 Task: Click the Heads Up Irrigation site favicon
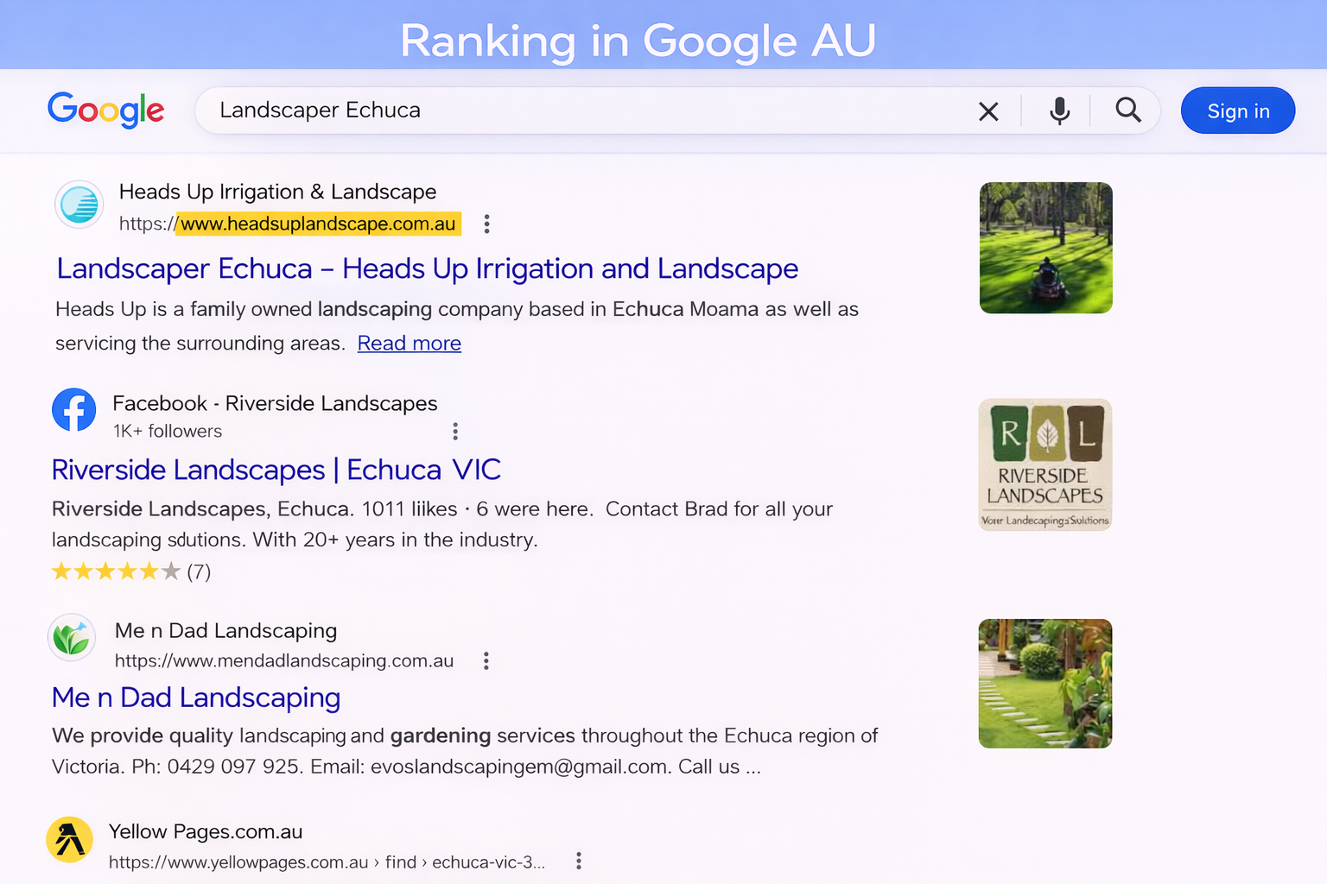79,205
